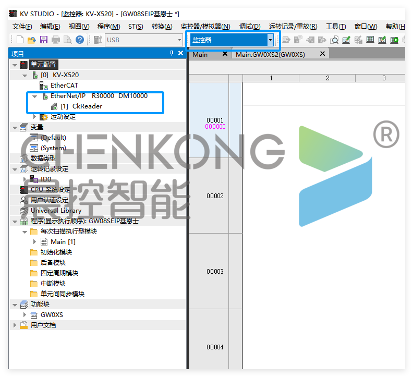Click the communication settings icon beside USB
413x377 pixels.
coord(98,40)
